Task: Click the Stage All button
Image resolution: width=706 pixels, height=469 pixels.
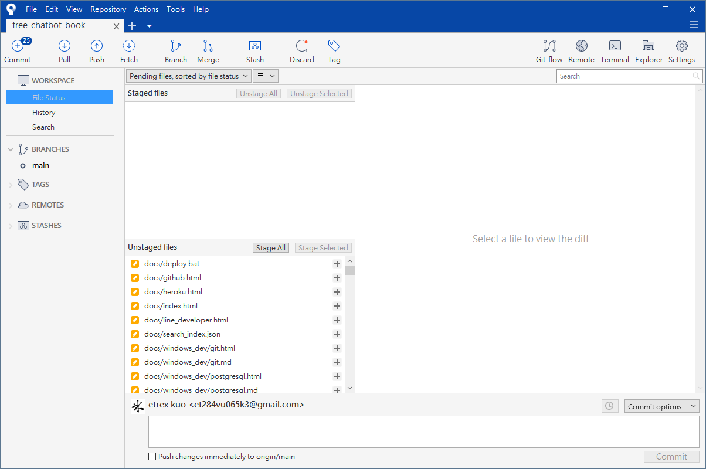Action: point(270,247)
